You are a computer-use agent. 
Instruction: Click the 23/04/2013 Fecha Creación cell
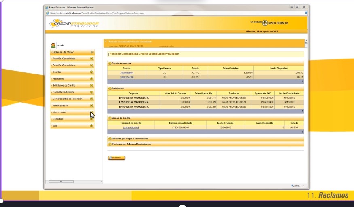(x=225, y=128)
